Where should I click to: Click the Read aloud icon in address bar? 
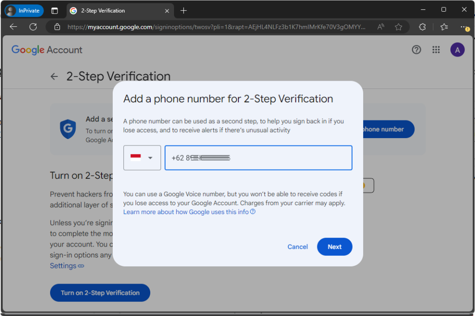381,27
